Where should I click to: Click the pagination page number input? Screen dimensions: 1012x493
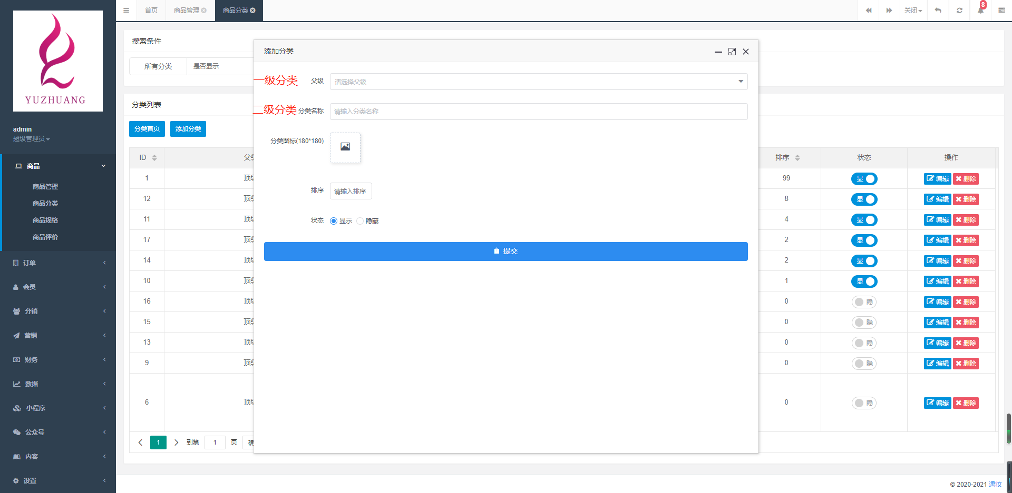(215, 442)
